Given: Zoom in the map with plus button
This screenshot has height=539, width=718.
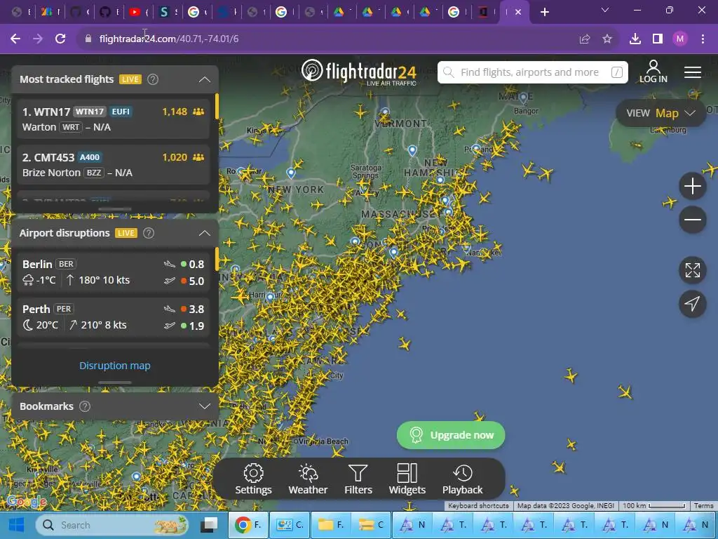Looking at the screenshot, I should (x=692, y=186).
